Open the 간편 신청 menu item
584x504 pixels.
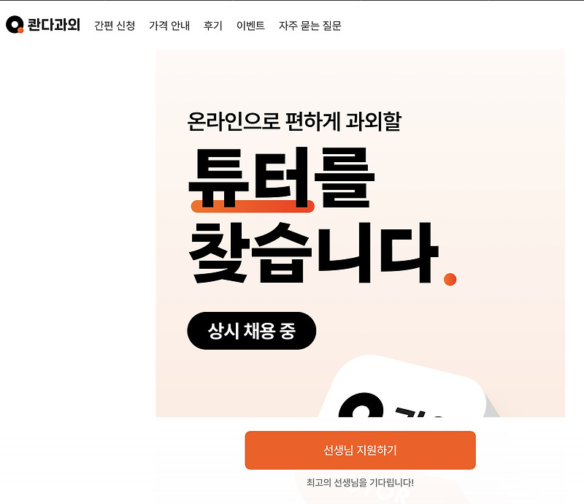115,26
